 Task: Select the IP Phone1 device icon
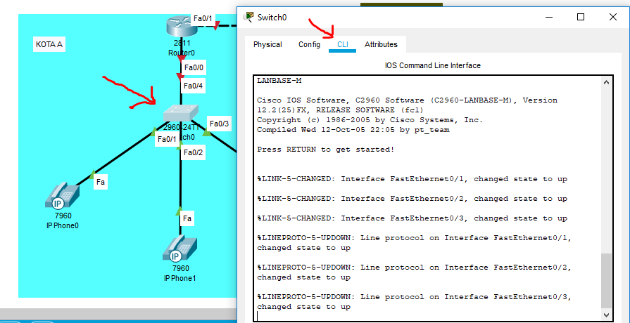tap(180, 249)
